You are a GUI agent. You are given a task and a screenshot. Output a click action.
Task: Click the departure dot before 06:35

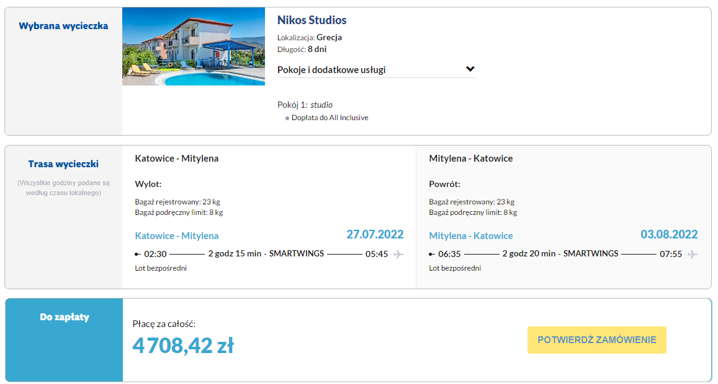pos(431,255)
